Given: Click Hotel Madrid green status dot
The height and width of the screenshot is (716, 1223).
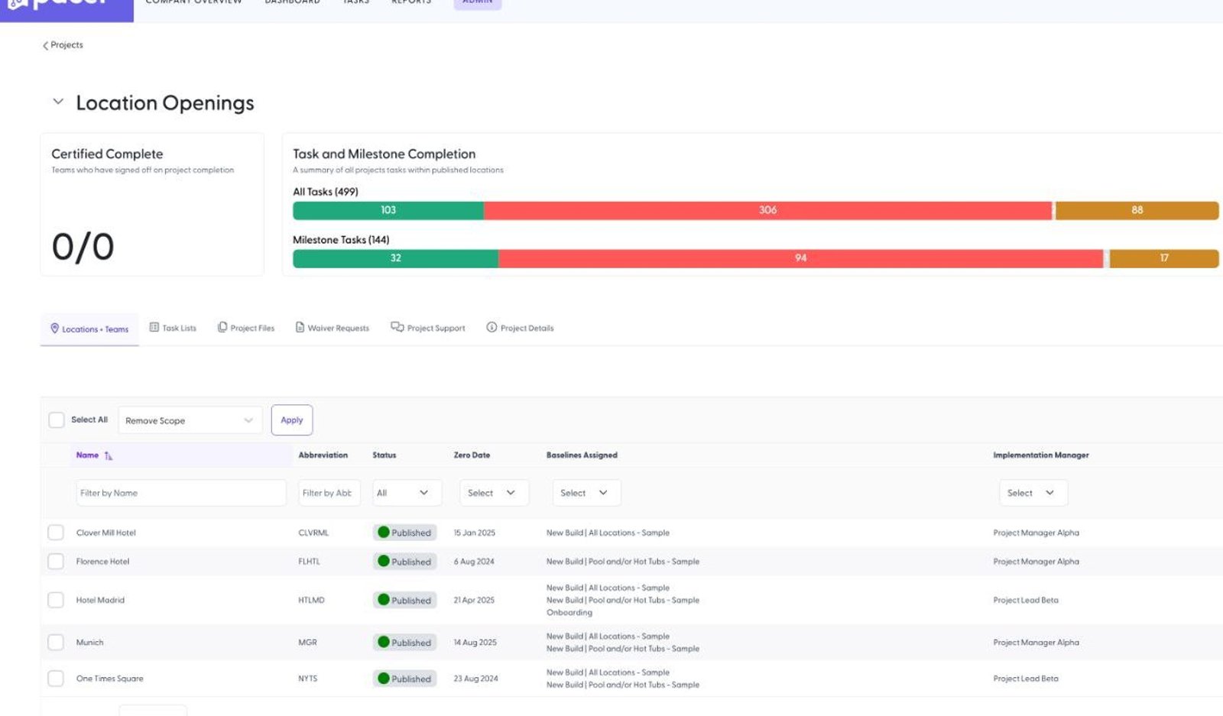Looking at the screenshot, I should point(384,600).
